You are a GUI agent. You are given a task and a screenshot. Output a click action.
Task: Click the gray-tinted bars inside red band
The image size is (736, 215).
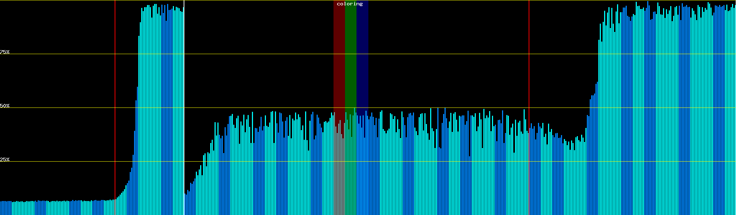tap(339, 172)
